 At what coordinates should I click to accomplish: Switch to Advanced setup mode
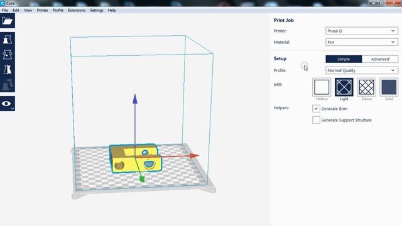(x=380, y=59)
